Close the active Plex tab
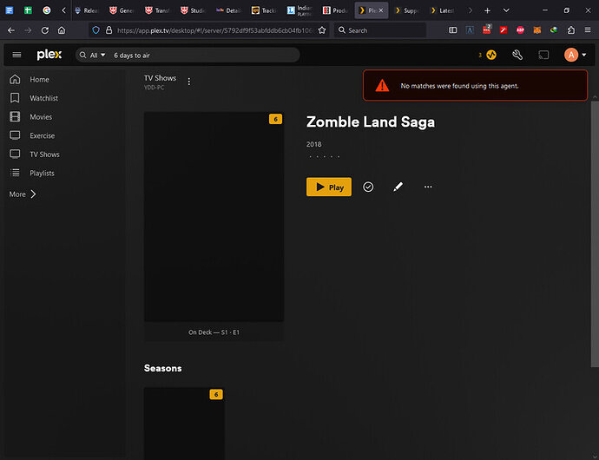The width and height of the screenshot is (599, 460). point(381,10)
